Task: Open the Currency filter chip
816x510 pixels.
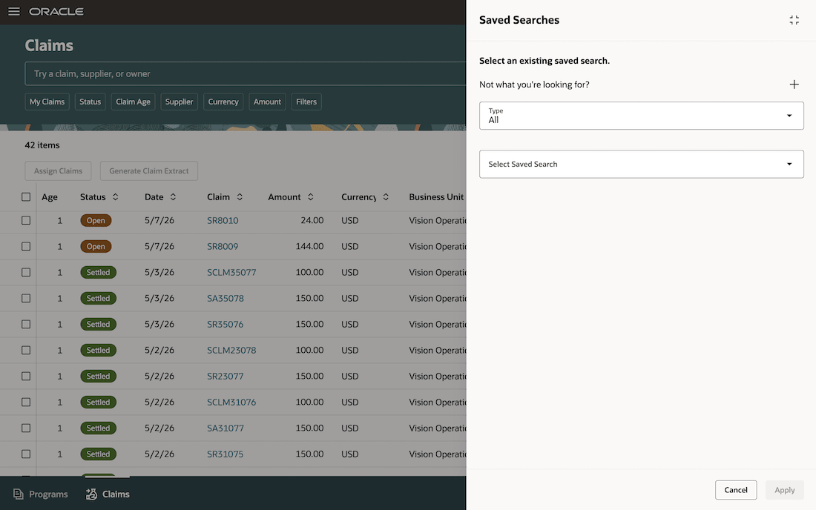Action: [x=223, y=102]
